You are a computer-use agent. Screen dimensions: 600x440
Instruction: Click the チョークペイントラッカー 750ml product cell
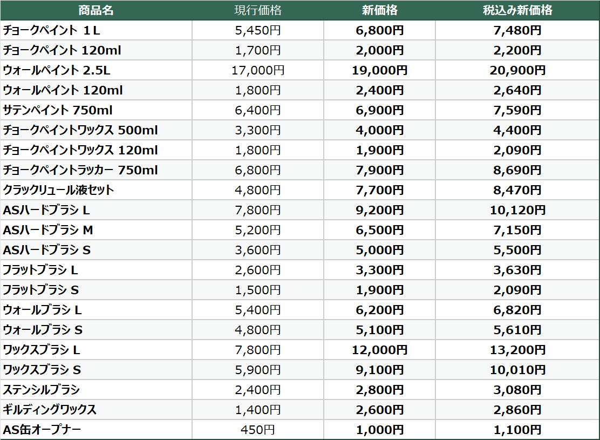pos(80,170)
